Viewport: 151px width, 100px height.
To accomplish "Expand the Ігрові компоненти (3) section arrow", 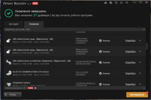I will click(x=144, y=88).
